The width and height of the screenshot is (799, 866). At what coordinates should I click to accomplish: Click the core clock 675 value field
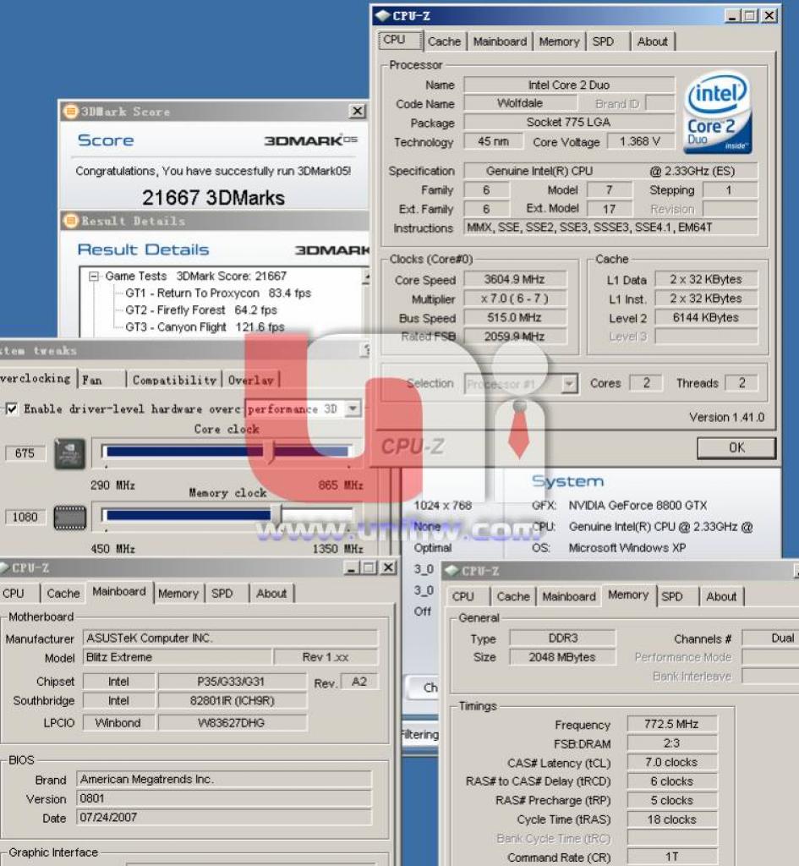point(25,453)
